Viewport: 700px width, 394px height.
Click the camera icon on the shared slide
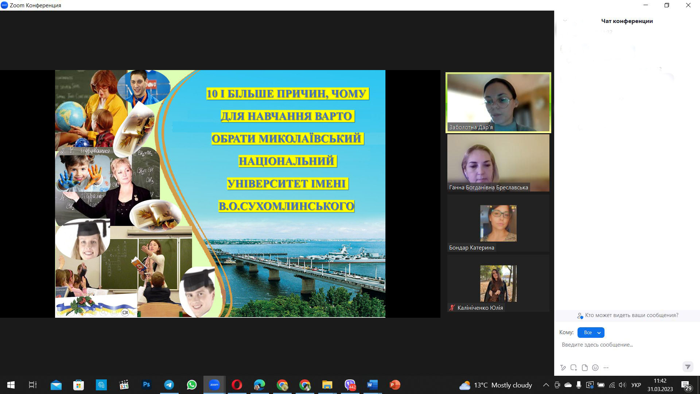click(x=125, y=313)
